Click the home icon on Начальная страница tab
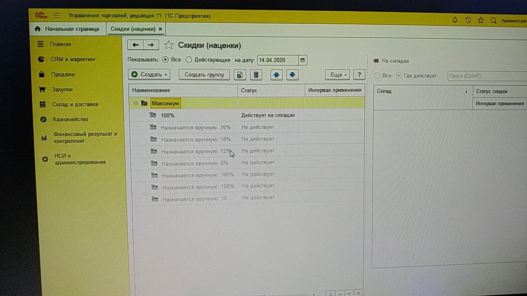The height and width of the screenshot is (296, 527). (37, 29)
